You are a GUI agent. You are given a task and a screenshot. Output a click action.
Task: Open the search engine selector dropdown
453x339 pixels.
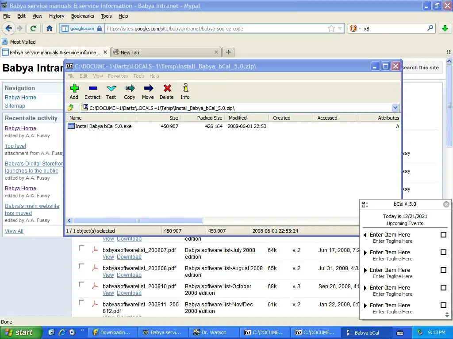pos(360,28)
